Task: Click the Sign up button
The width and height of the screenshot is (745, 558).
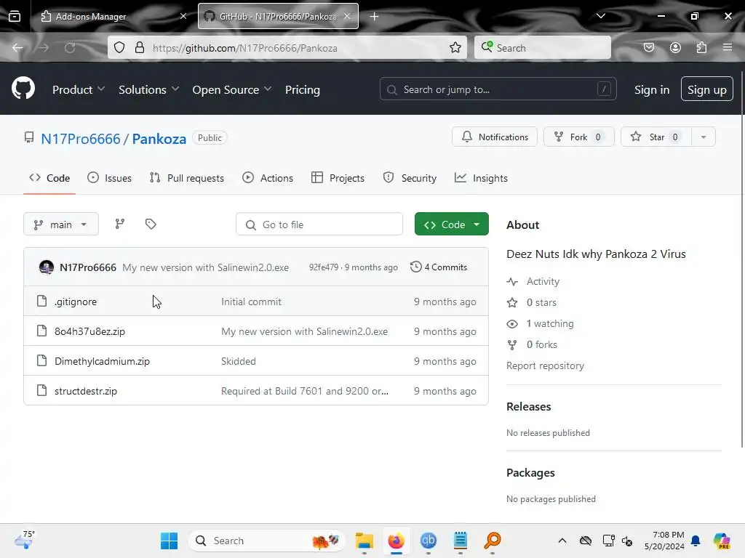Action: click(x=706, y=89)
